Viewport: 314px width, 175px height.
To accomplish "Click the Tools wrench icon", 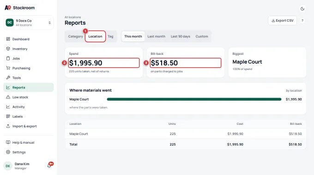I will click(x=8, y=77).
